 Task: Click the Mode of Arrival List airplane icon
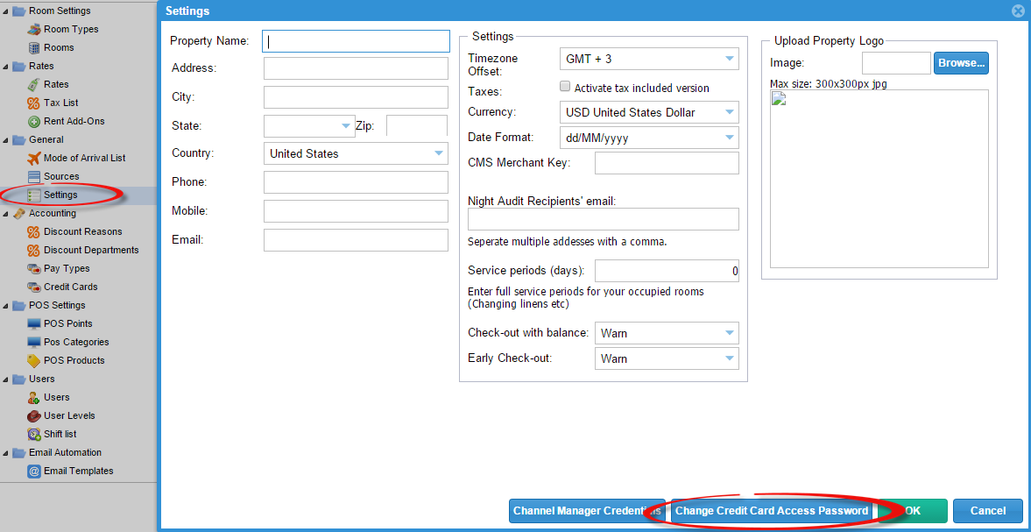[34, 158]
